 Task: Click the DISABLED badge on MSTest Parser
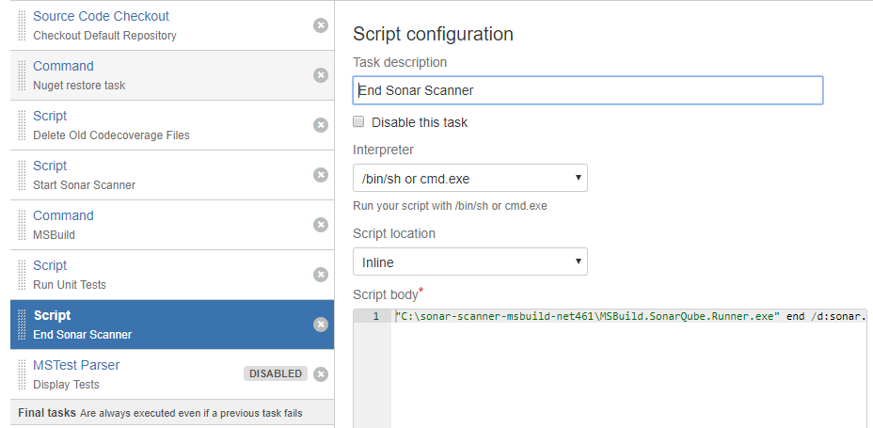[x=276, y=373]
